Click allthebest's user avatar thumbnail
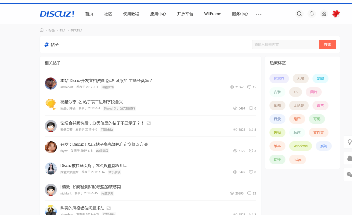The image size is (352, 215). pyautogui.click(x=51, y=83)
